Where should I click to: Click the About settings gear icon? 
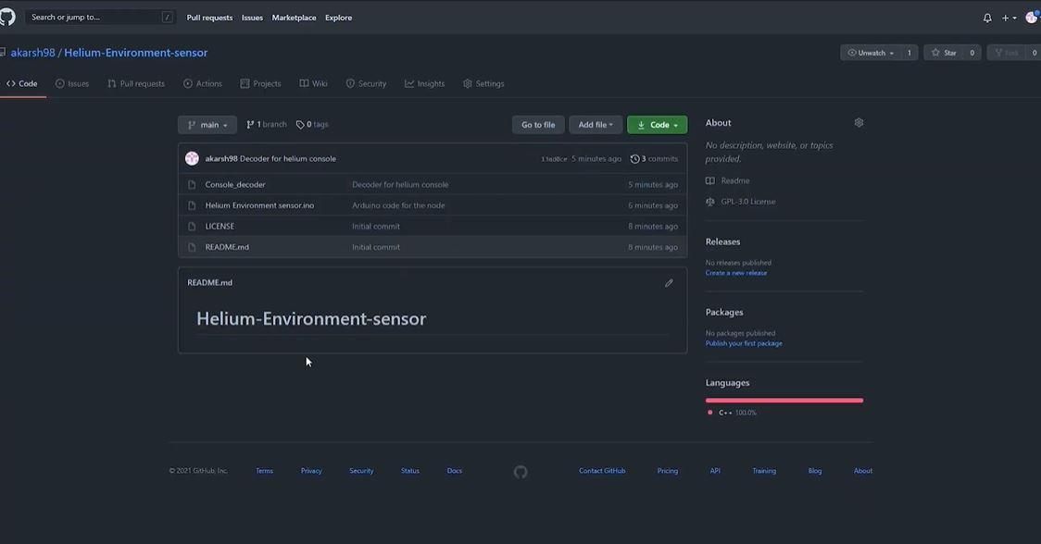(859, 123)
